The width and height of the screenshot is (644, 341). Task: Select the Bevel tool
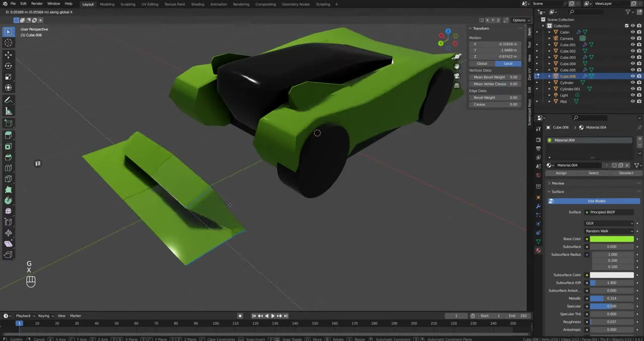8,157
